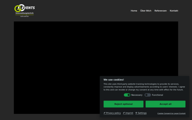Open the Referenzen page
Image resolution: width=192 pixels, height=120 pixels.
[160, 11]
